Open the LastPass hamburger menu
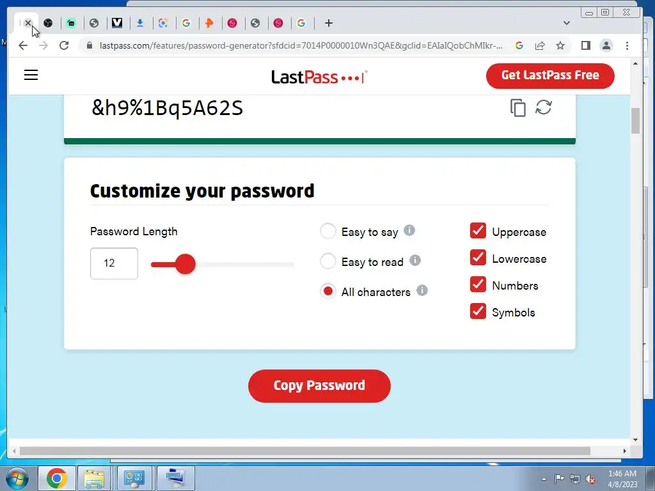Image resolution: width=655 pixels, height=491 pixels. point(31,75)
